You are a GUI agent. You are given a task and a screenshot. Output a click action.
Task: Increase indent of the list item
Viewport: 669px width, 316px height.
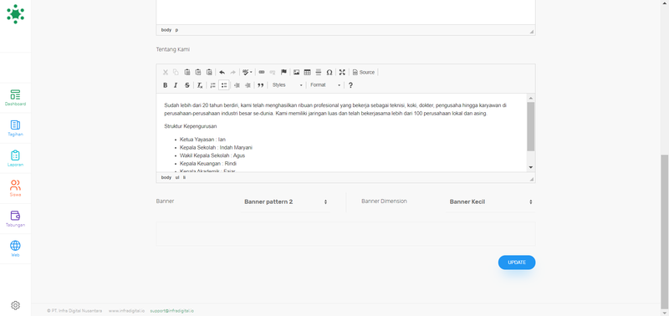point(248,85)
